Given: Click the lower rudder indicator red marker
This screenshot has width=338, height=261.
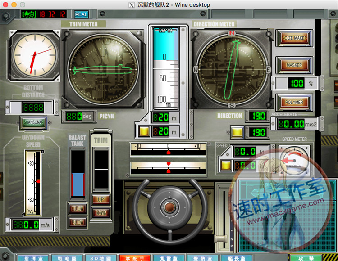Looking at the screenshot, I should 169,171.
